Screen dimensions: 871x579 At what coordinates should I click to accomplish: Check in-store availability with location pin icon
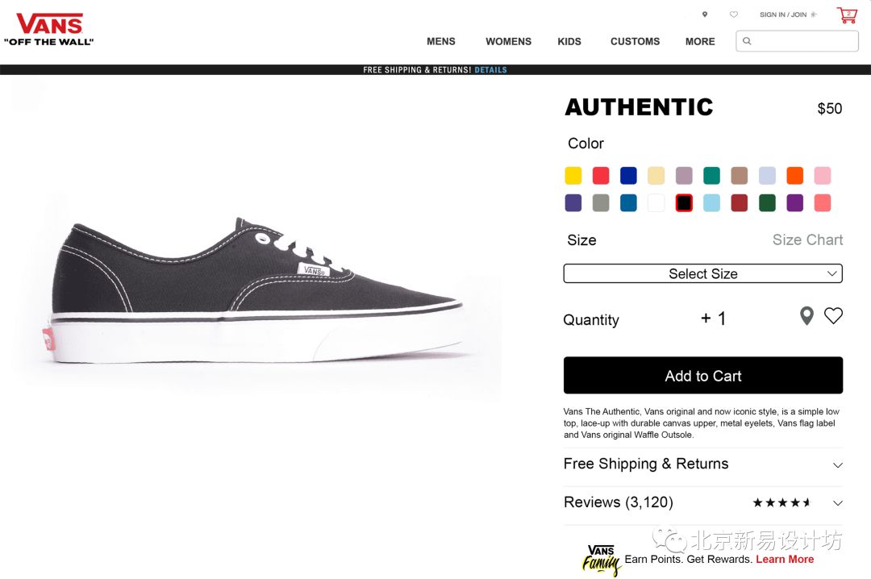pos(806,315)
